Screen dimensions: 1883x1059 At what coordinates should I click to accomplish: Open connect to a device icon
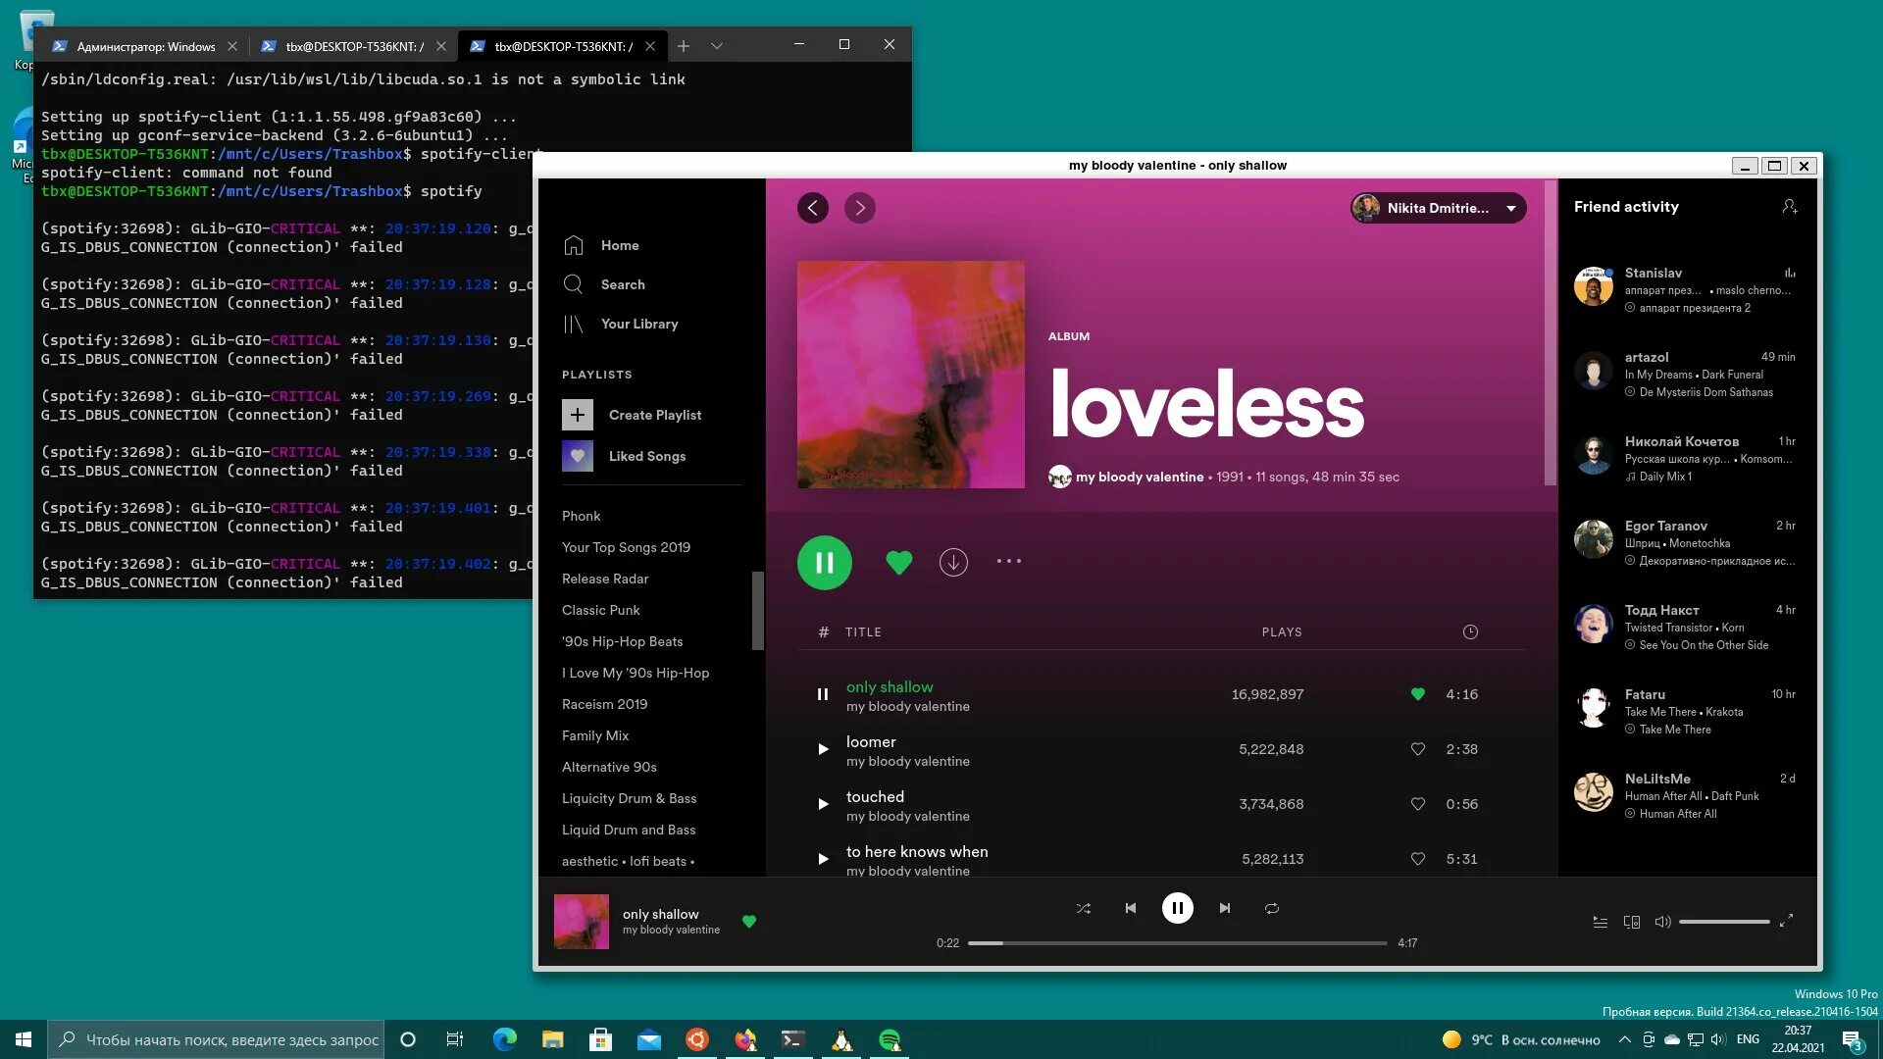coord(1631,922)
